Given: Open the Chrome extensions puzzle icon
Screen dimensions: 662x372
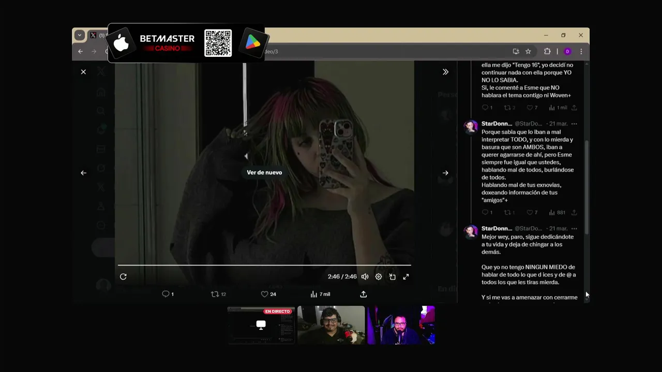Looking at the screenshot, I should (547, 51).
